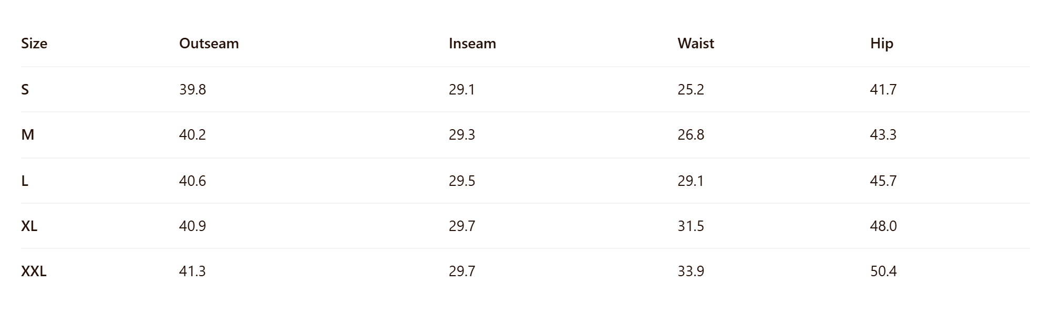The width and height of the screenshot is (1051, 314).
Task: Select the M size row label
Action: (x=27, y=134)
